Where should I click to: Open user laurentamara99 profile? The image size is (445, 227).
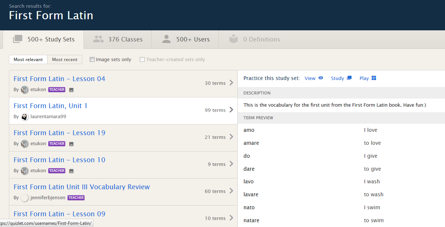tap(48, 117)
